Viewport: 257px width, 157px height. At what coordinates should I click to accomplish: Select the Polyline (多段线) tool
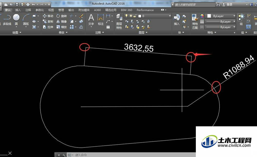point(7,20)
